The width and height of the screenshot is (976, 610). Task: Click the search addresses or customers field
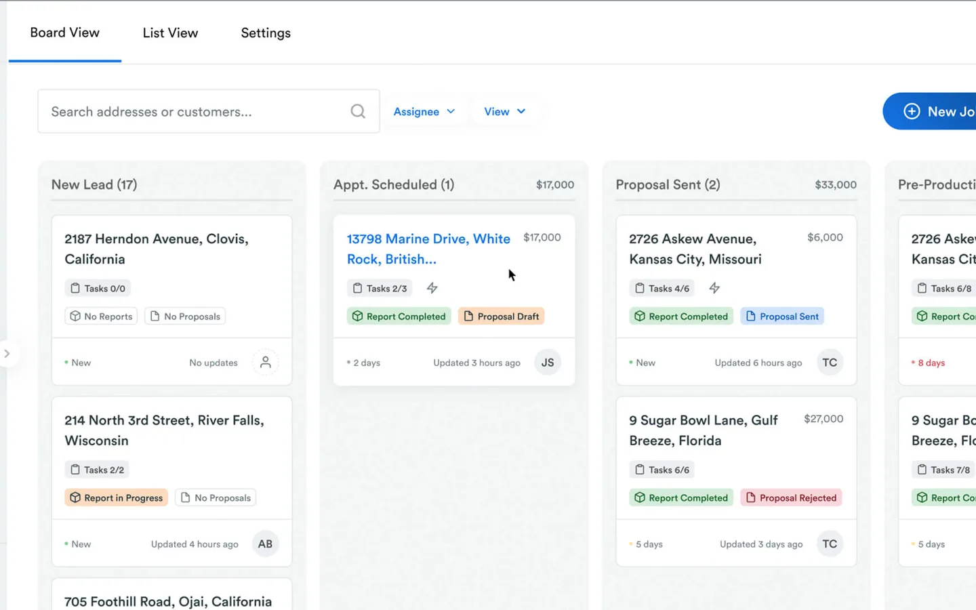[x=209, y=111]
